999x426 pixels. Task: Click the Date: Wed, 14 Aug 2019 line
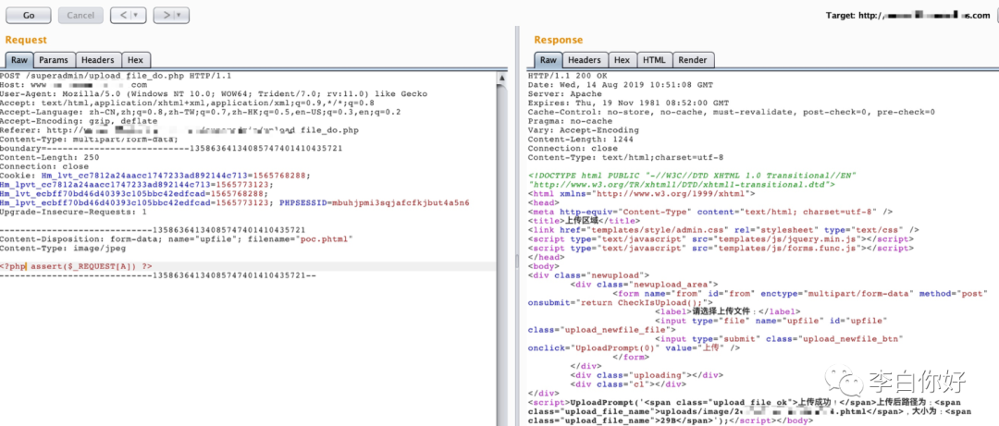tap(622, 85)
